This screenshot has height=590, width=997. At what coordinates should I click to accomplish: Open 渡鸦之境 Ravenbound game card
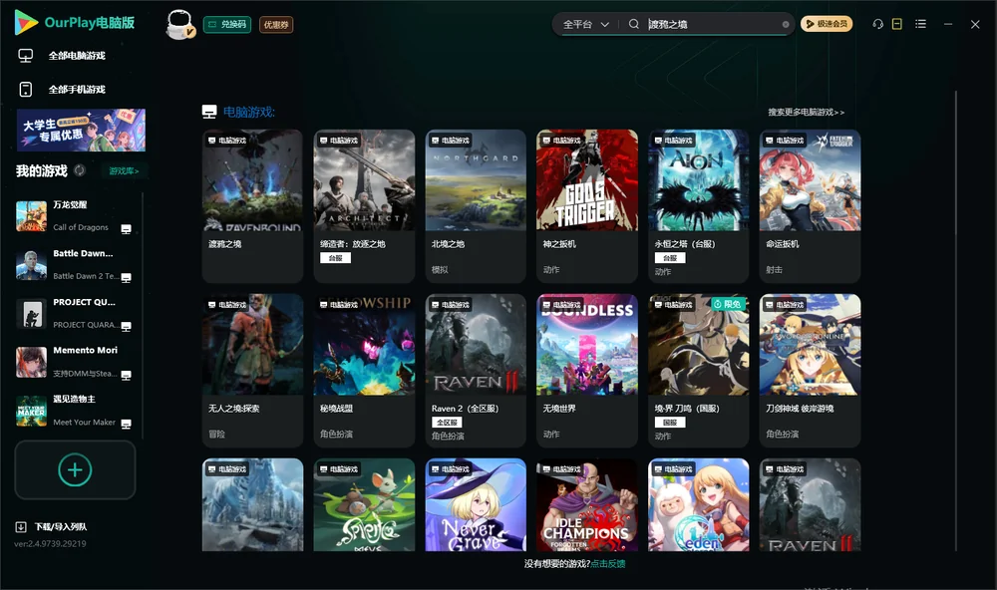(252, 206)
